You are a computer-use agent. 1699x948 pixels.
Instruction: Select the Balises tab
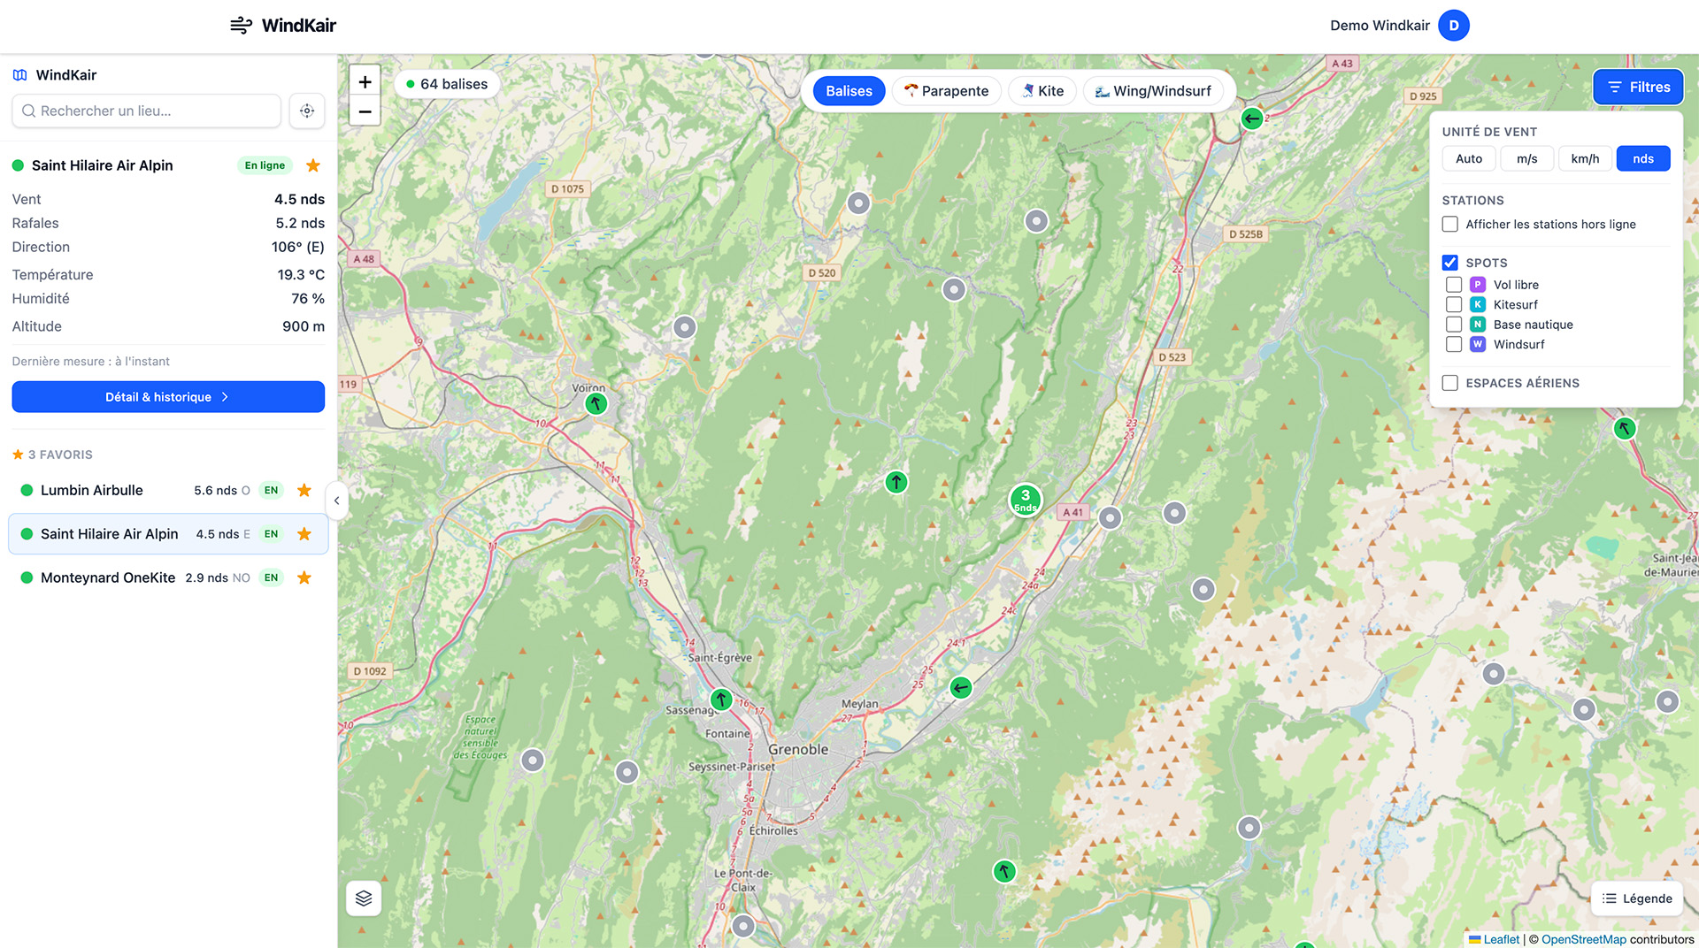tap(849, 91)
